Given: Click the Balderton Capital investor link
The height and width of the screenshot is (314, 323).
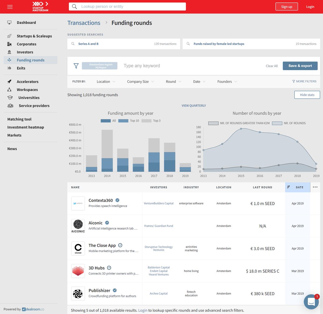Looking at the screenshot, I should 159,267.
